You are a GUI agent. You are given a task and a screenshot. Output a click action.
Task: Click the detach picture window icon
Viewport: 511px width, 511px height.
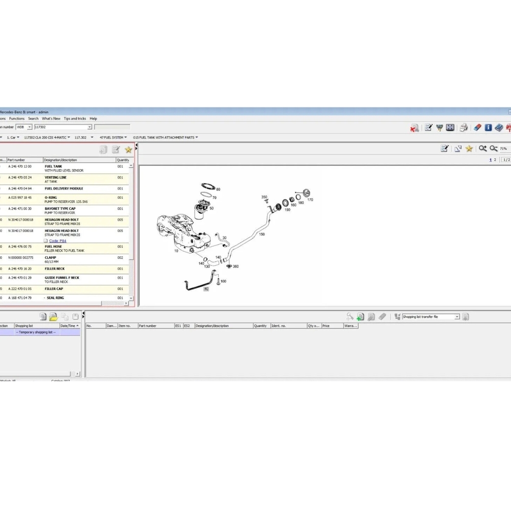pyautogui.click(x=458, y=148)
